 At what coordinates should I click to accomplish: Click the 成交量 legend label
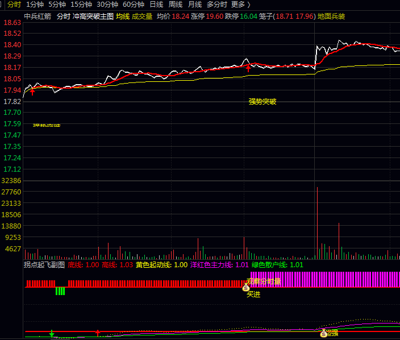pos(142,16)
